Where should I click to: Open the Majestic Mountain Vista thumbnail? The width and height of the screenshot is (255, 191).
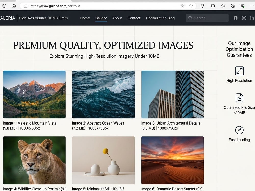[x=34, y=94]
